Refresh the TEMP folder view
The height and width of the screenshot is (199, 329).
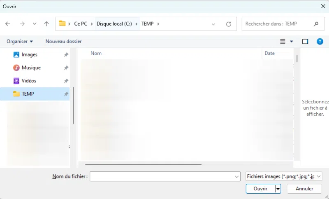tap(229, 24)
